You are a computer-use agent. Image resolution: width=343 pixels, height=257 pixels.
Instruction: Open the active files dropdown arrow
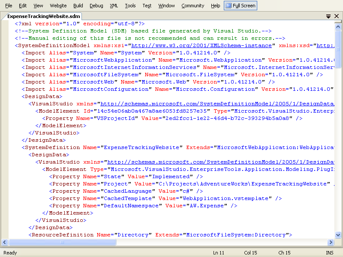click(x=328, y=16)
